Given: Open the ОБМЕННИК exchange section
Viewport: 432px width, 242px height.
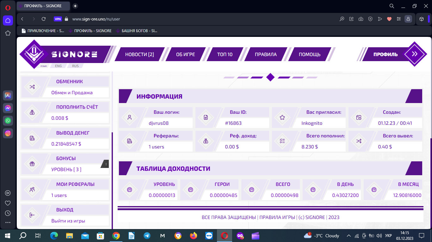Looking at the screenshot, I should coord(65,87).
